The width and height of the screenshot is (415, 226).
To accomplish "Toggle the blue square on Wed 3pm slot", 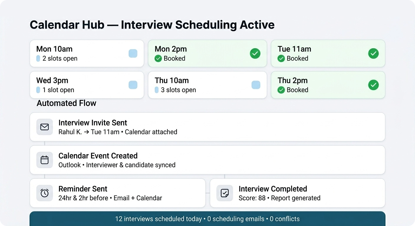I will [x=133, y=85].
